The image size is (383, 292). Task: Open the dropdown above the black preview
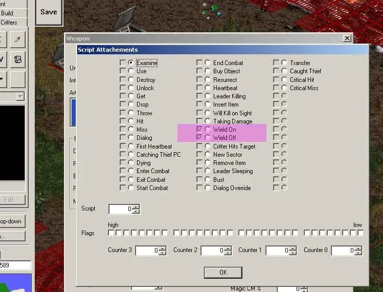click(x=20, y=96)
